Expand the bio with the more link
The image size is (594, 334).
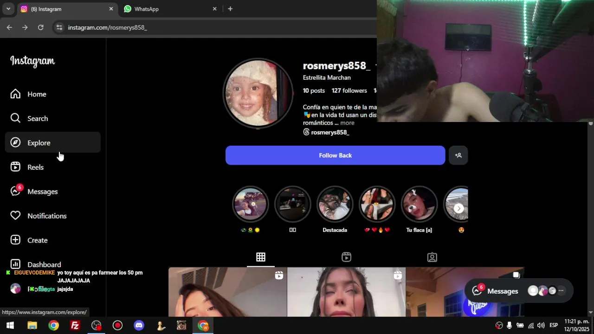[x=347, y=123]
